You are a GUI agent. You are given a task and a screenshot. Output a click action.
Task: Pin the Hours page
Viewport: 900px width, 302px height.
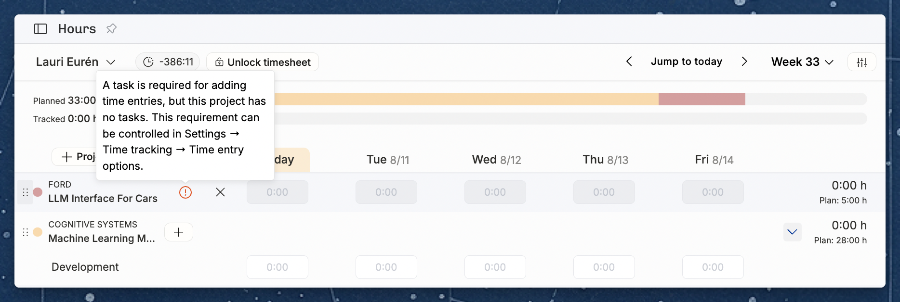point(111,29)
